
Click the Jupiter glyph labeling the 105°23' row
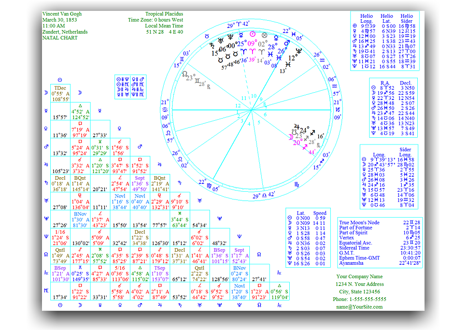46,164
